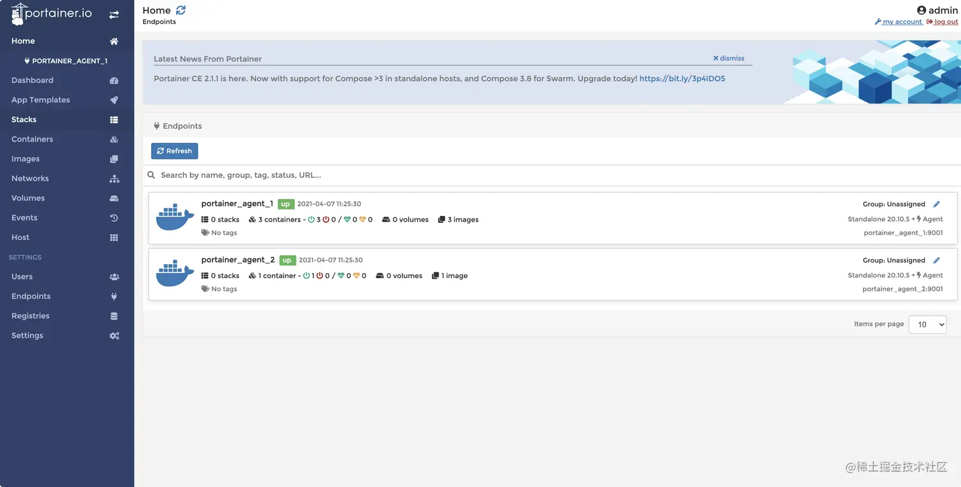
Task: Open Home in the sidebar
Action: (x=23, y=41)
